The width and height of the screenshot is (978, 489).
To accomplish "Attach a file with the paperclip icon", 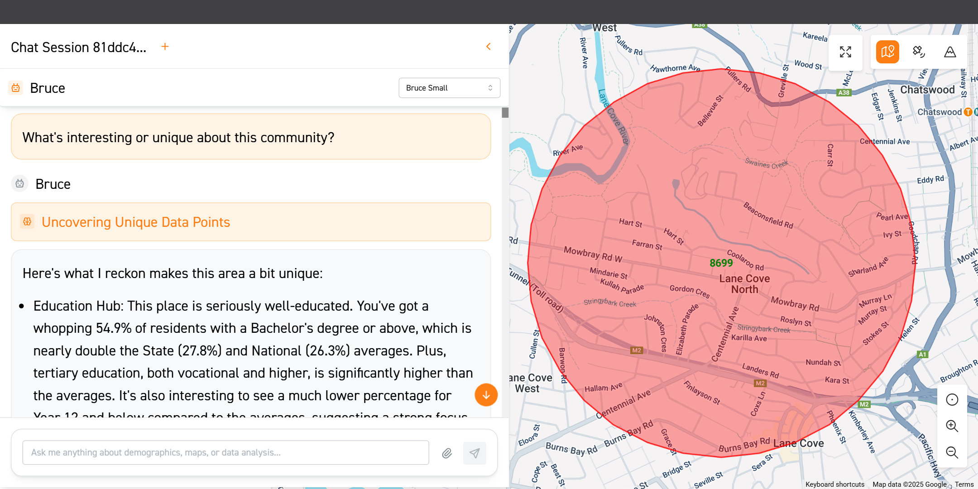I will (x=447, y=453).
